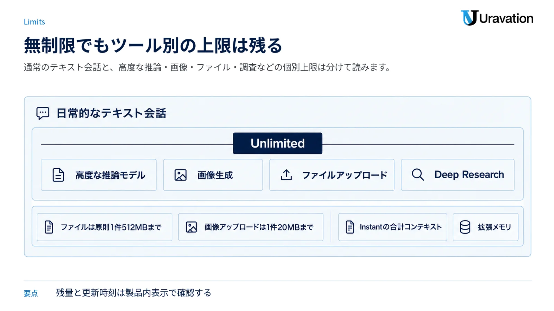
Task: Click the text Instantの合計コンテキスト
Action: tap(401, 227)
